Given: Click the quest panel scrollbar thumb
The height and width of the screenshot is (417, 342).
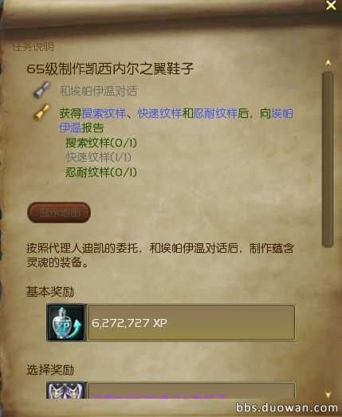Looking at the screenshot, I should [x=328, y=159].
